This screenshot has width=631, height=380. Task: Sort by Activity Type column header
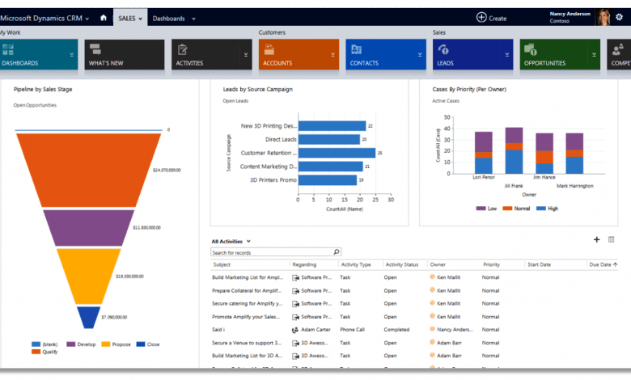click(x=356, y=264)
